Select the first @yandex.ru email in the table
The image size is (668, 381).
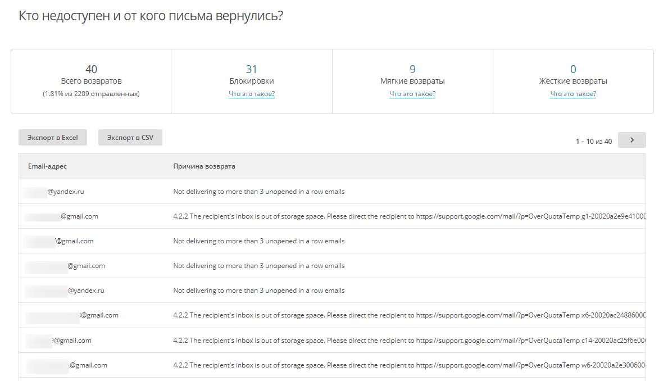(65, 192)
